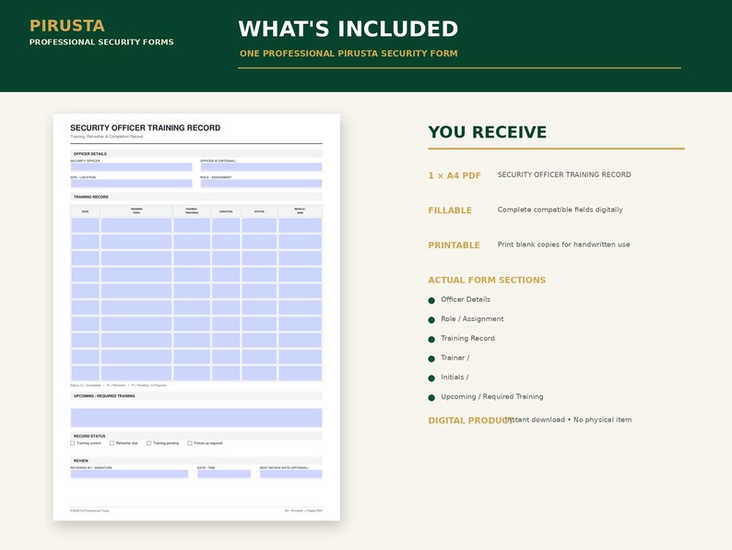This screenshot has height=550, width=732.
Task: Click the Upcoming / Required Training text area
Action: [x=196, y=418]
